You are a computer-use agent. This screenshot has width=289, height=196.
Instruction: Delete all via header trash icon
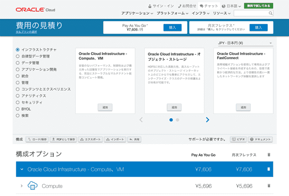[269, 155]
